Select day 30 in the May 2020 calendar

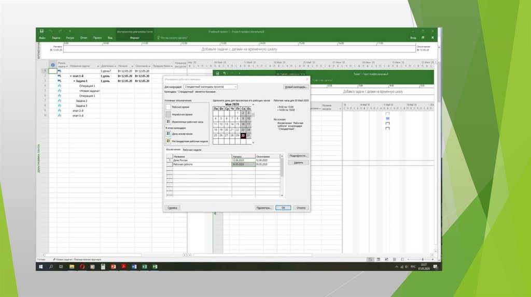[x=243, y=136]
